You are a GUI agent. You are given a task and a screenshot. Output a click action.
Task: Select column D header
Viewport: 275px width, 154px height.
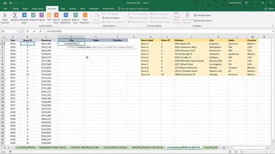[x=71, y=37]
